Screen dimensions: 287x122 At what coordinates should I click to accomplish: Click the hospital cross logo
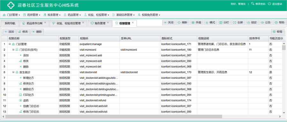pos(11,5)
